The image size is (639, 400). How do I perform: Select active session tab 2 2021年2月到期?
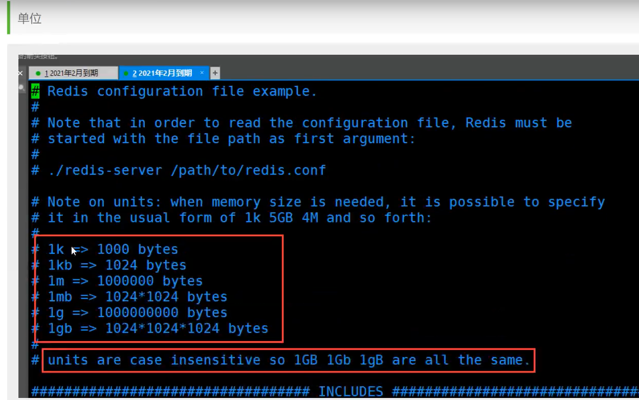click(164, 73)
